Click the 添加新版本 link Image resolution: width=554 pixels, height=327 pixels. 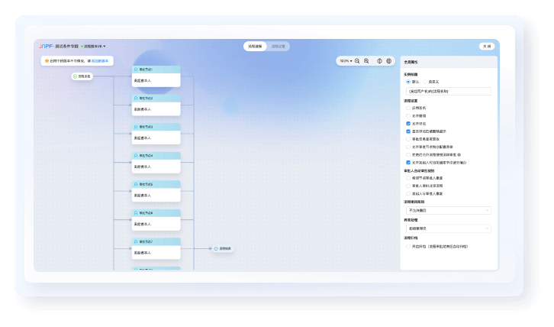coord(100,61)
